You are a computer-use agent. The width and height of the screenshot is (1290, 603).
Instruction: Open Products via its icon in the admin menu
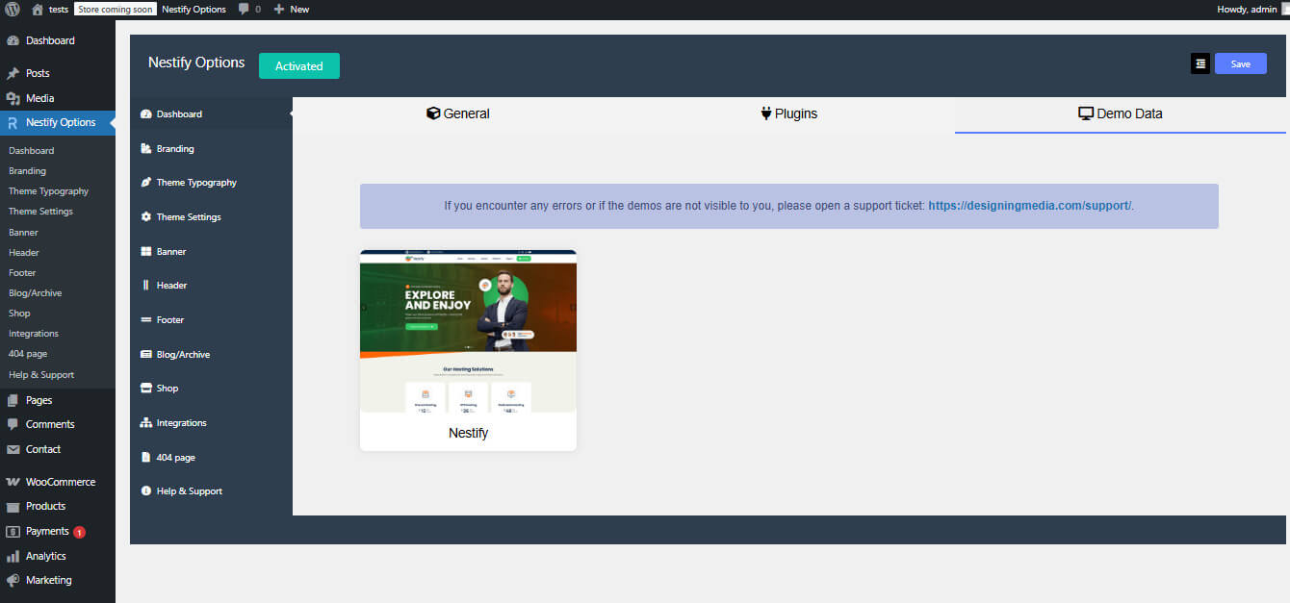click(13, 506)
